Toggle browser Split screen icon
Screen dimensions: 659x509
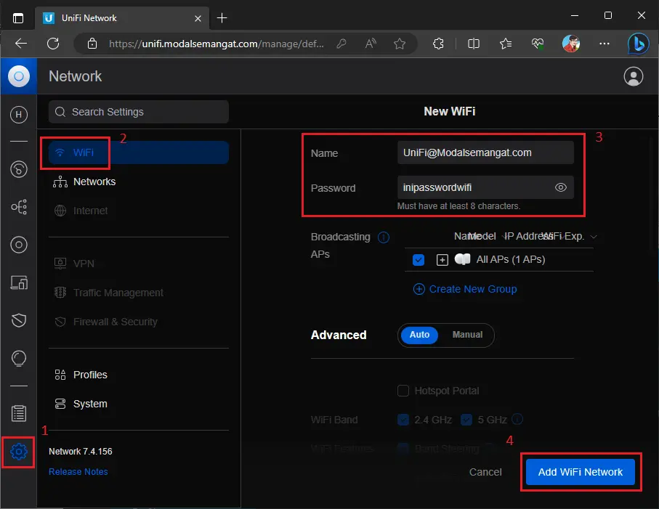(x=474, y=44)
